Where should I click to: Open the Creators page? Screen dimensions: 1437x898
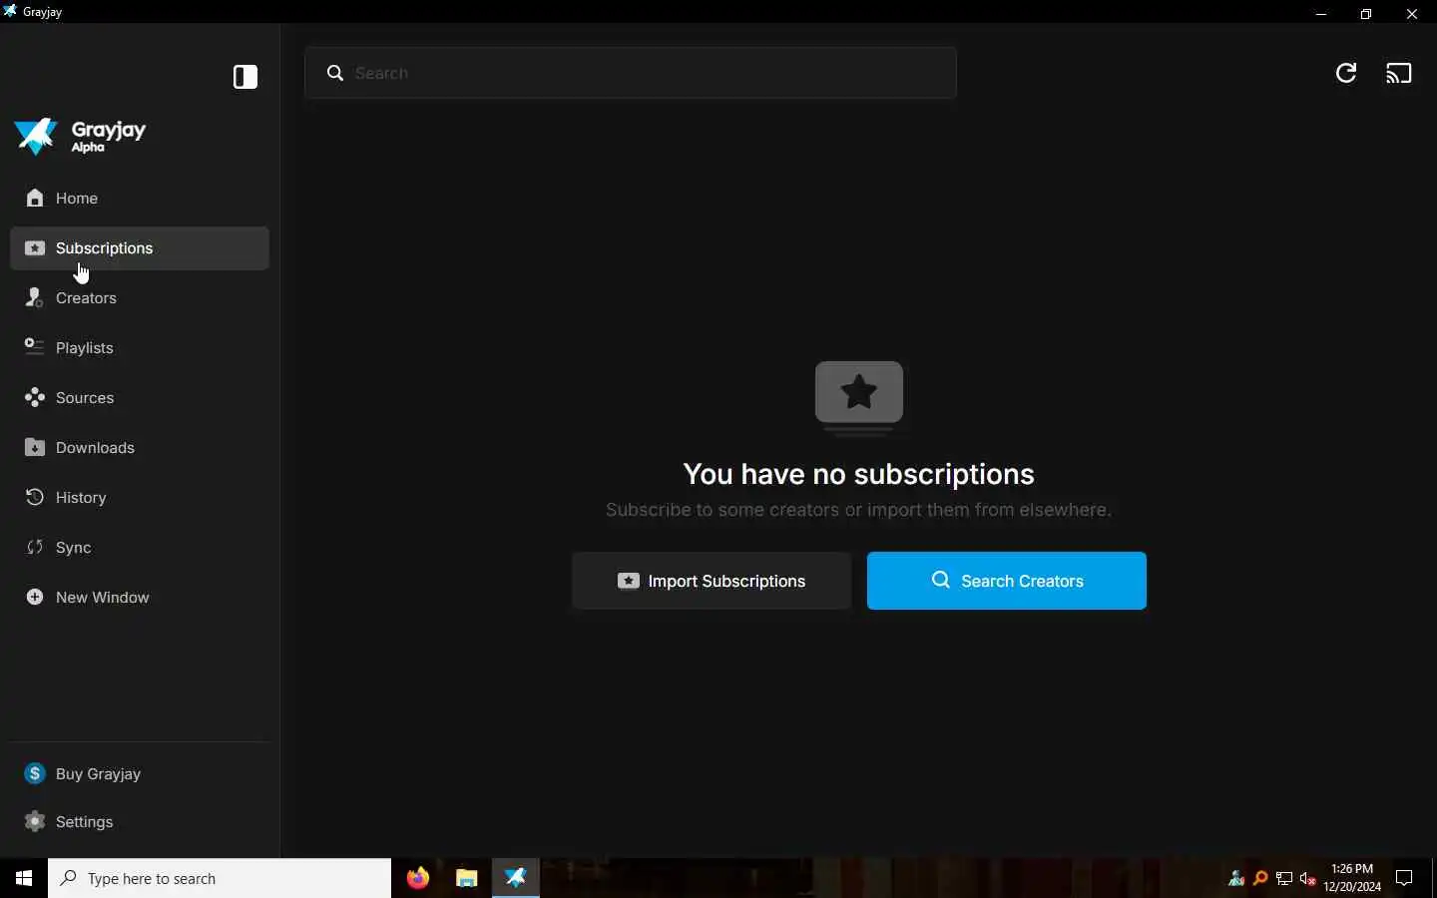[140, 298]
